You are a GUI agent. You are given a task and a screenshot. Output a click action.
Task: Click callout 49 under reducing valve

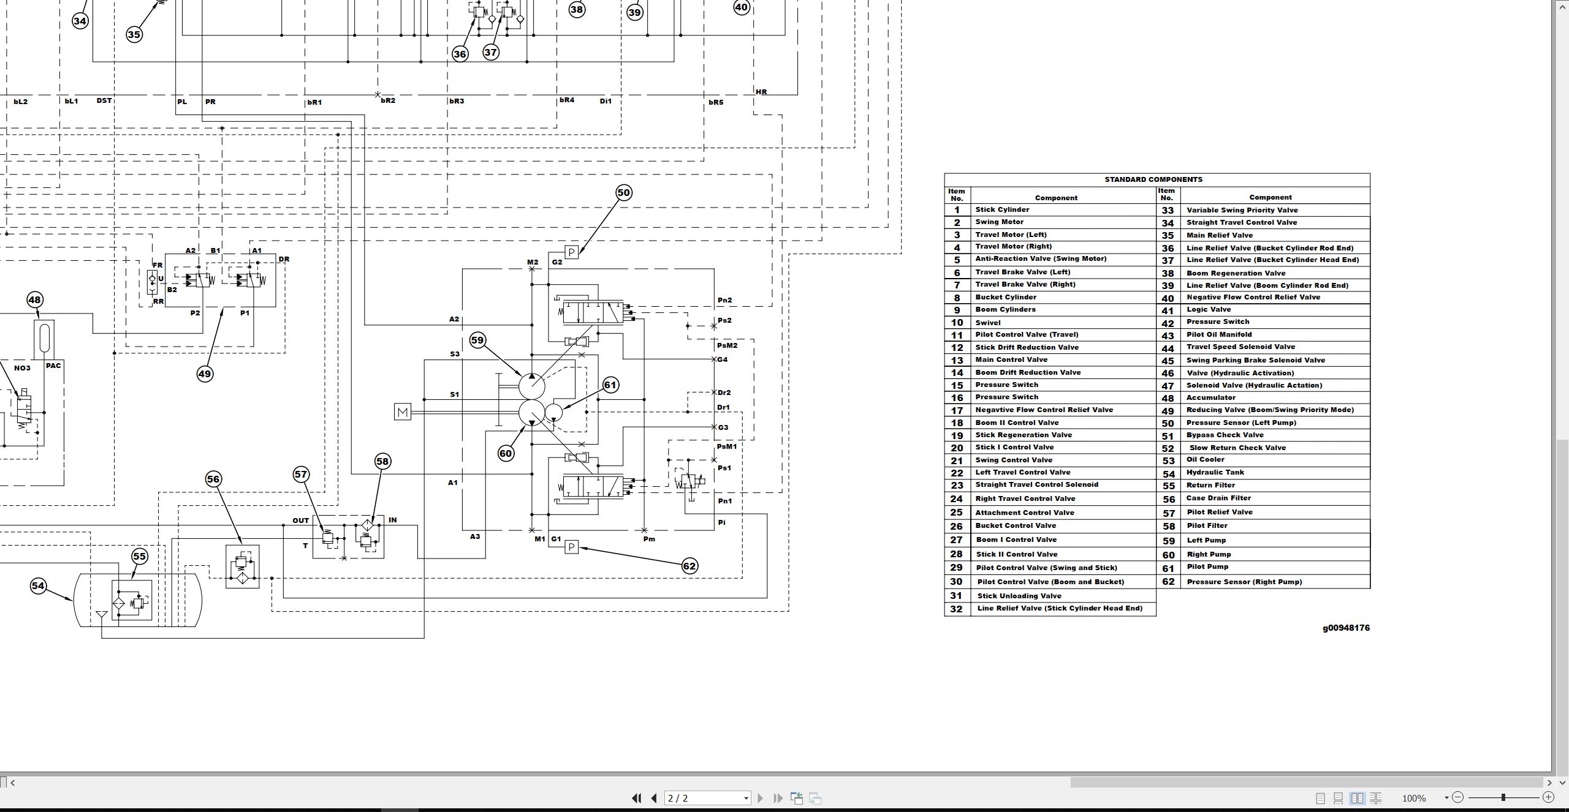click(205, 374)
